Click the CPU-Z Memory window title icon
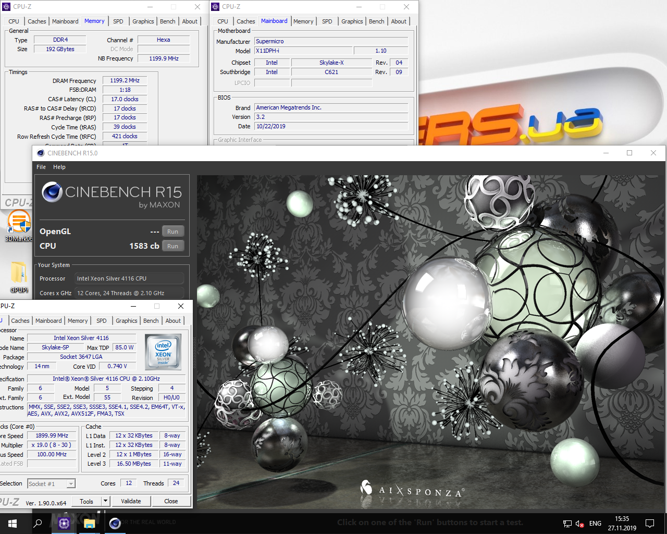 tap(7, 7)
